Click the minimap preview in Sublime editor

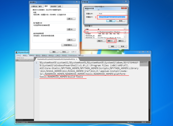coord(144,64)
